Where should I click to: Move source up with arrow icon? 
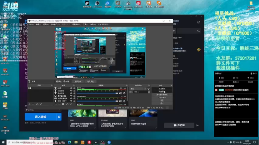67,104
